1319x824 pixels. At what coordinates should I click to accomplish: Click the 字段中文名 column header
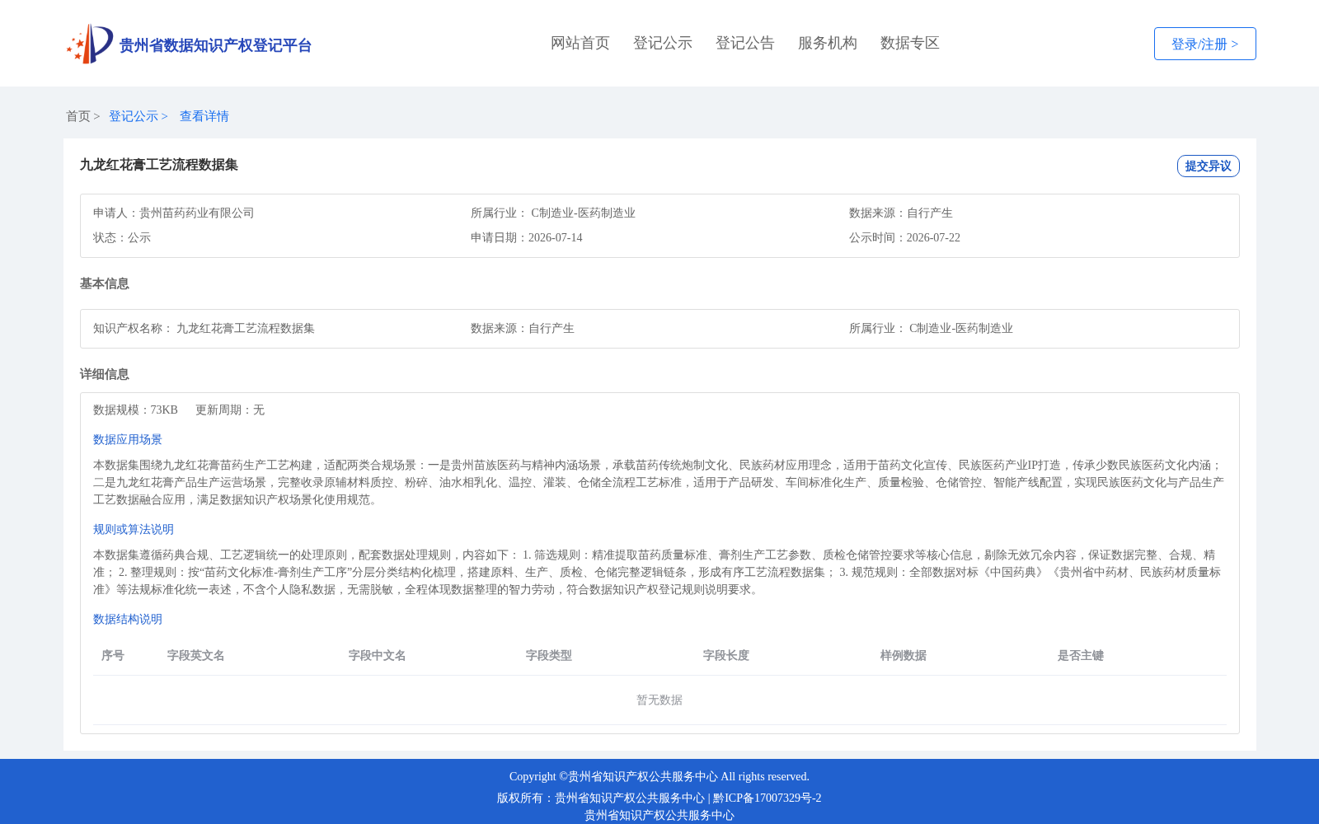(378, 655)
